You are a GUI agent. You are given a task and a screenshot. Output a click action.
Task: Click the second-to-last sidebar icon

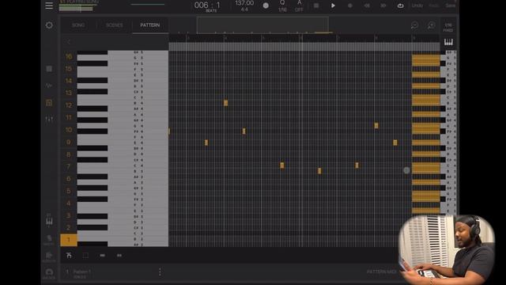pos(49,256)
